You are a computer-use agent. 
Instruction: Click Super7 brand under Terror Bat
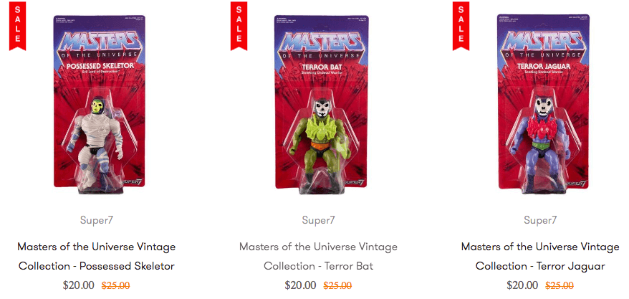click(x=319, y=220)
